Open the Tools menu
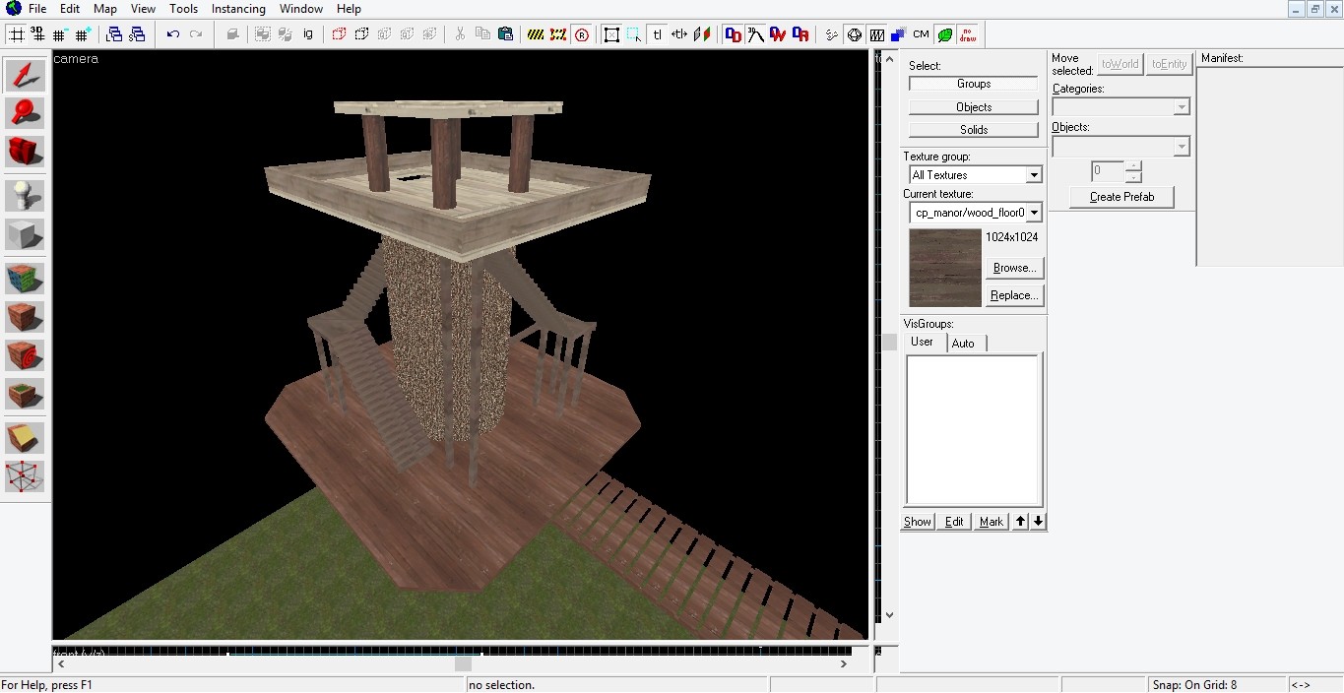Image resolution: width=1344 pixels, height=693 pixels. [183, 9]
